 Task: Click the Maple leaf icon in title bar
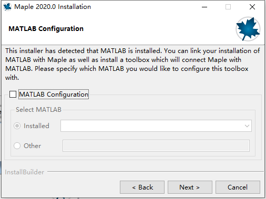tap(7, 7)
